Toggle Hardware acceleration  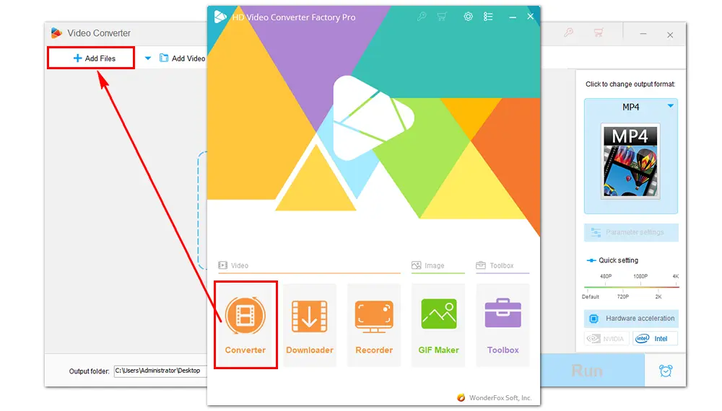[x=631, y=318]
